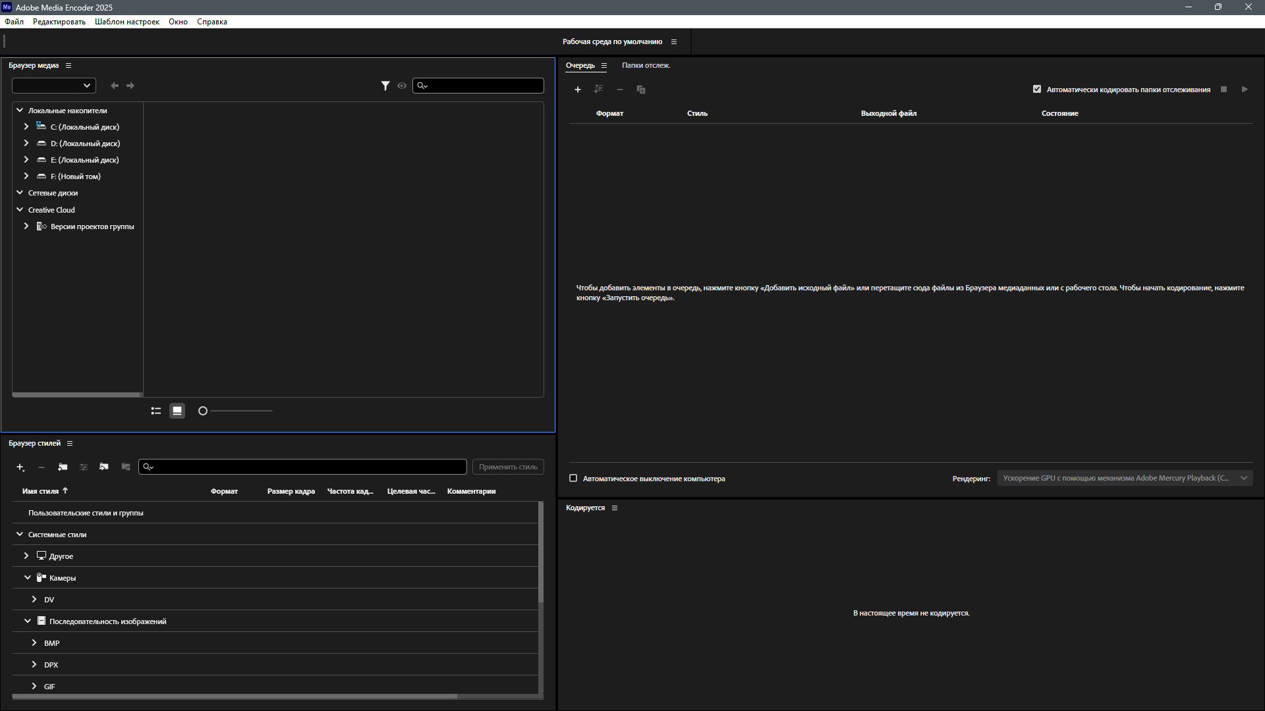Click the stop queue square button
Image resolution: width=1265 pixels, height=711 pixels.
pos(1223,90)
